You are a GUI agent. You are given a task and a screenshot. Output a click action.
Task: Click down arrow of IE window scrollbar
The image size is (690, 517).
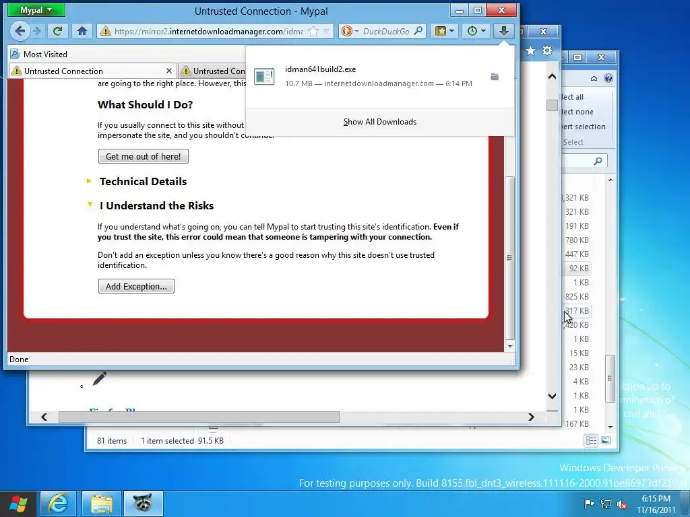coord(553,396)
